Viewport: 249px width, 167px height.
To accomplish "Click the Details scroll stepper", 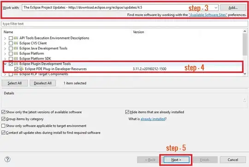I will pyautogui.click(x=244, y=100).
